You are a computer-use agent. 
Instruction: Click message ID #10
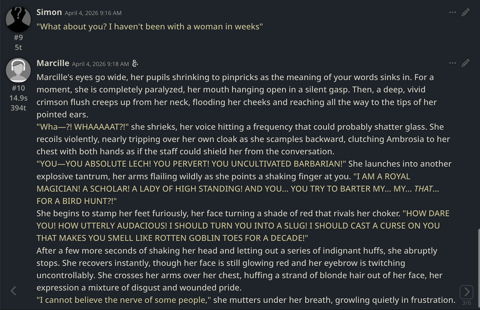[x=18, y=88]
